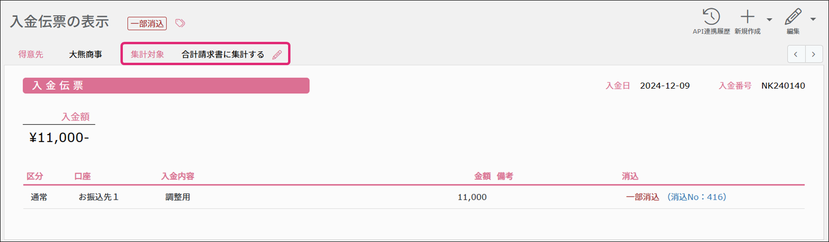This screenshot has width=829, height=242.
Task: Expand the 新規作成 dropdown arrow
Action: [769, 19]
